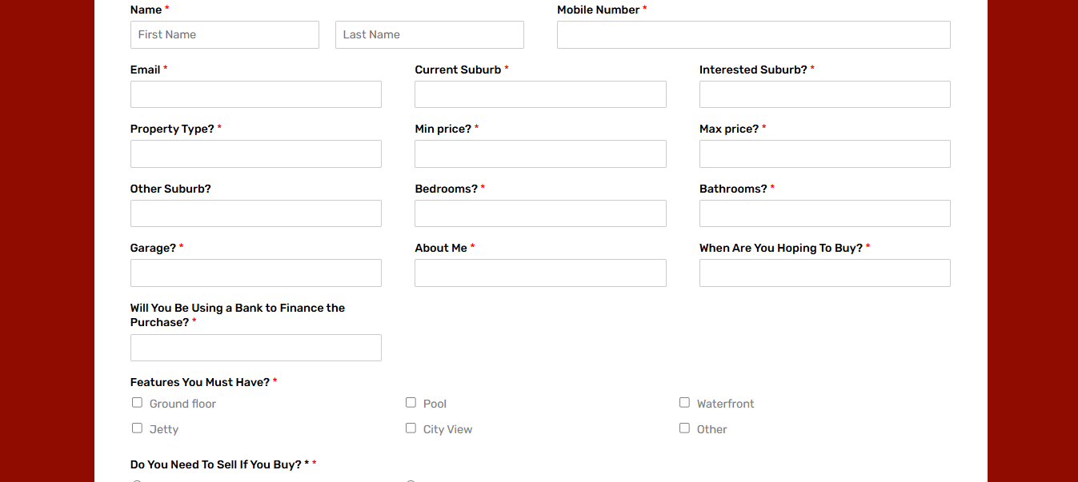The width and height of the screenshot is (1078, 482).
Task: Click the Mobile Number field
Action: pos(753,34)
